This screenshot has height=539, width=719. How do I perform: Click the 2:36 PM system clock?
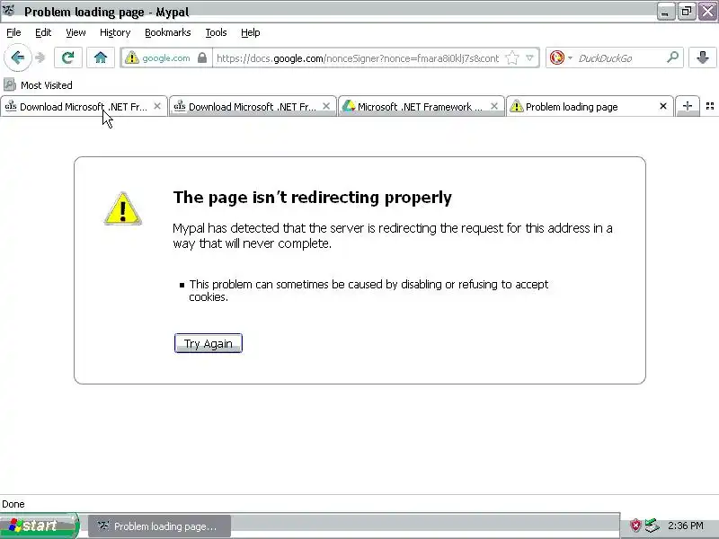(x=686, y=526)
